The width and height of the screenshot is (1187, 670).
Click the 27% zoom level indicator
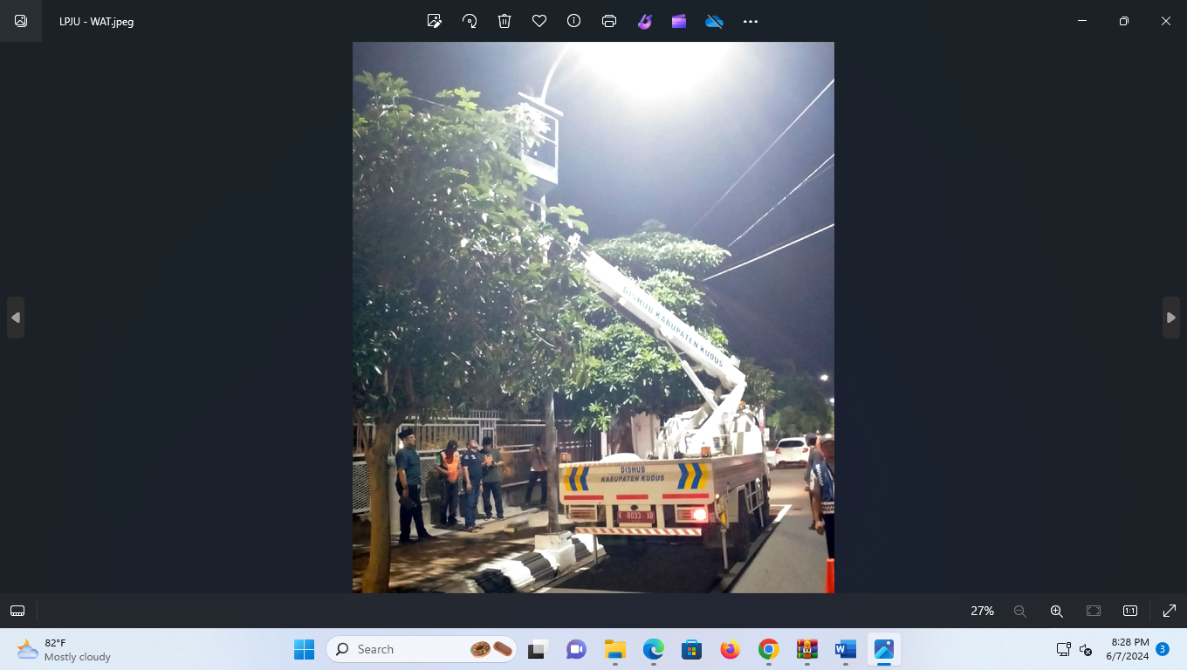pyautogui.click(x=981, y=611)
